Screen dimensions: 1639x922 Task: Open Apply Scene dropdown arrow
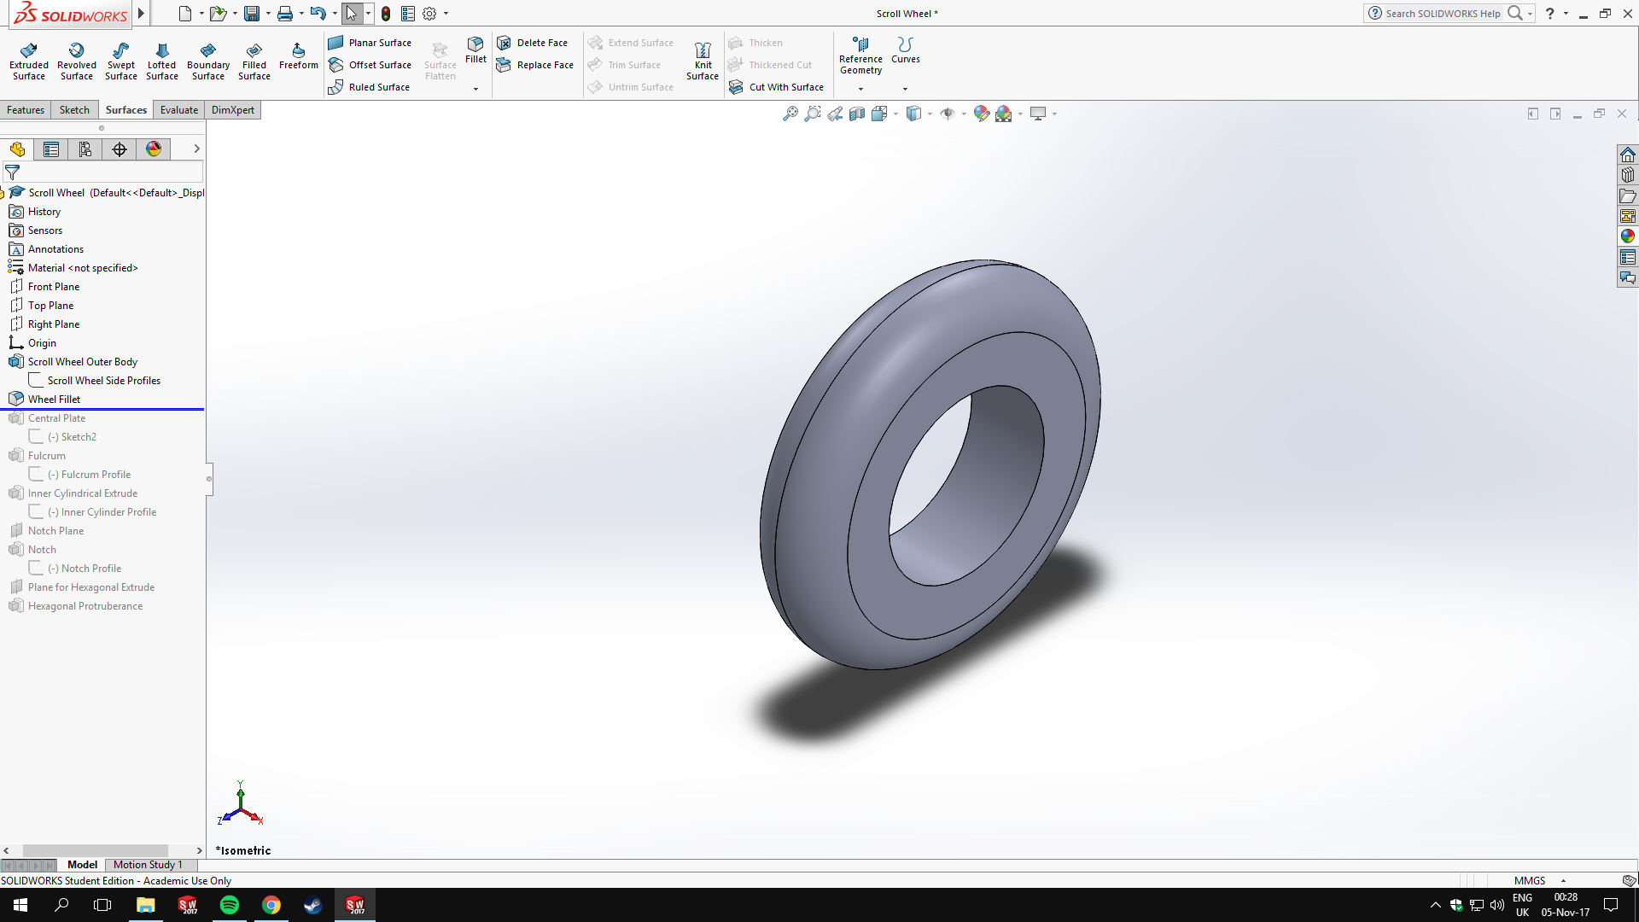click(x=1020, y=114)
